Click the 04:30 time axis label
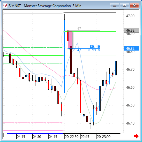Viewport: 142px width, 142px height. coord(37,137)
